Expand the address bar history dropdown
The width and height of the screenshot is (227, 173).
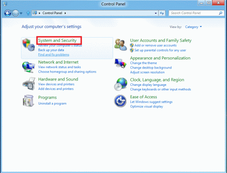pyautogui.click(x=156, y=13)
